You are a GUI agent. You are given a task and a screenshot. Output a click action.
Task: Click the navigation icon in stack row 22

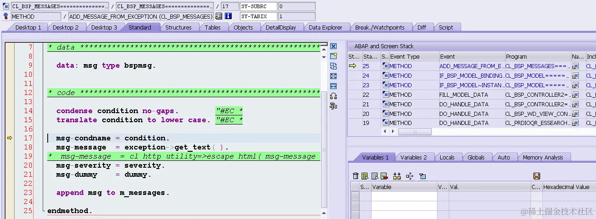pyautogui.click(x=576, y=95)
